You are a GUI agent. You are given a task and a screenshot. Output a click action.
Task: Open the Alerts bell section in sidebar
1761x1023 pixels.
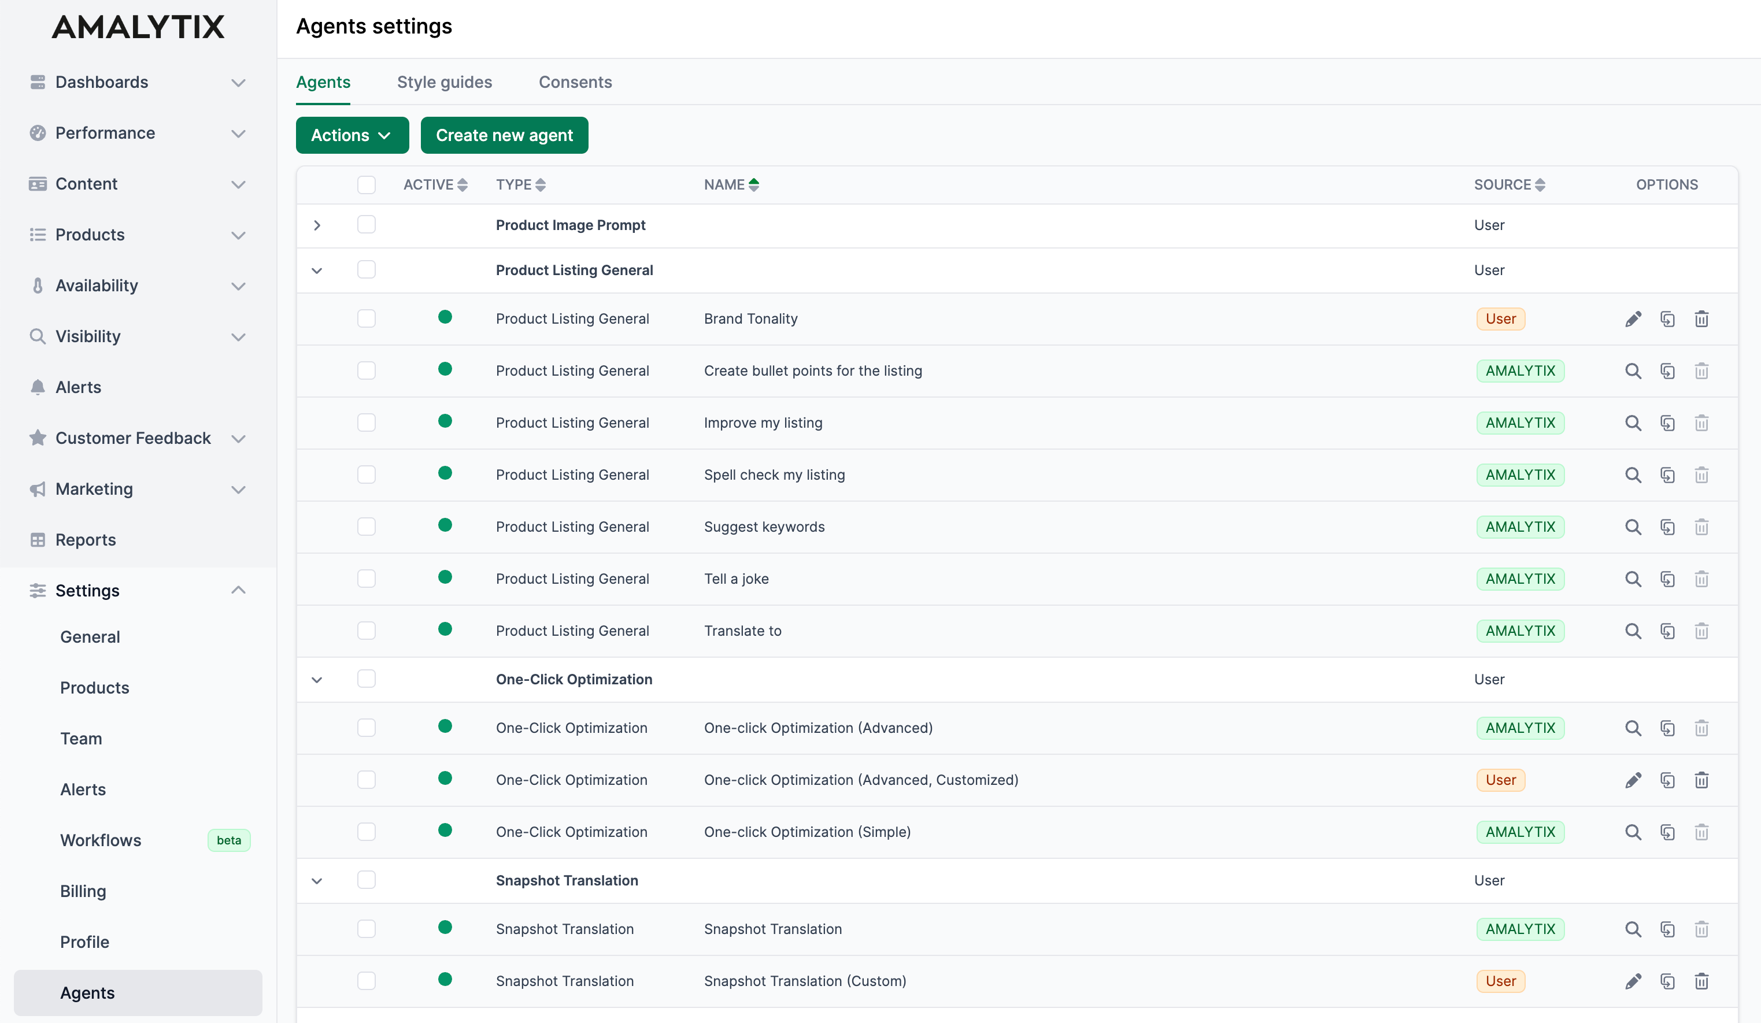[77, 387]
